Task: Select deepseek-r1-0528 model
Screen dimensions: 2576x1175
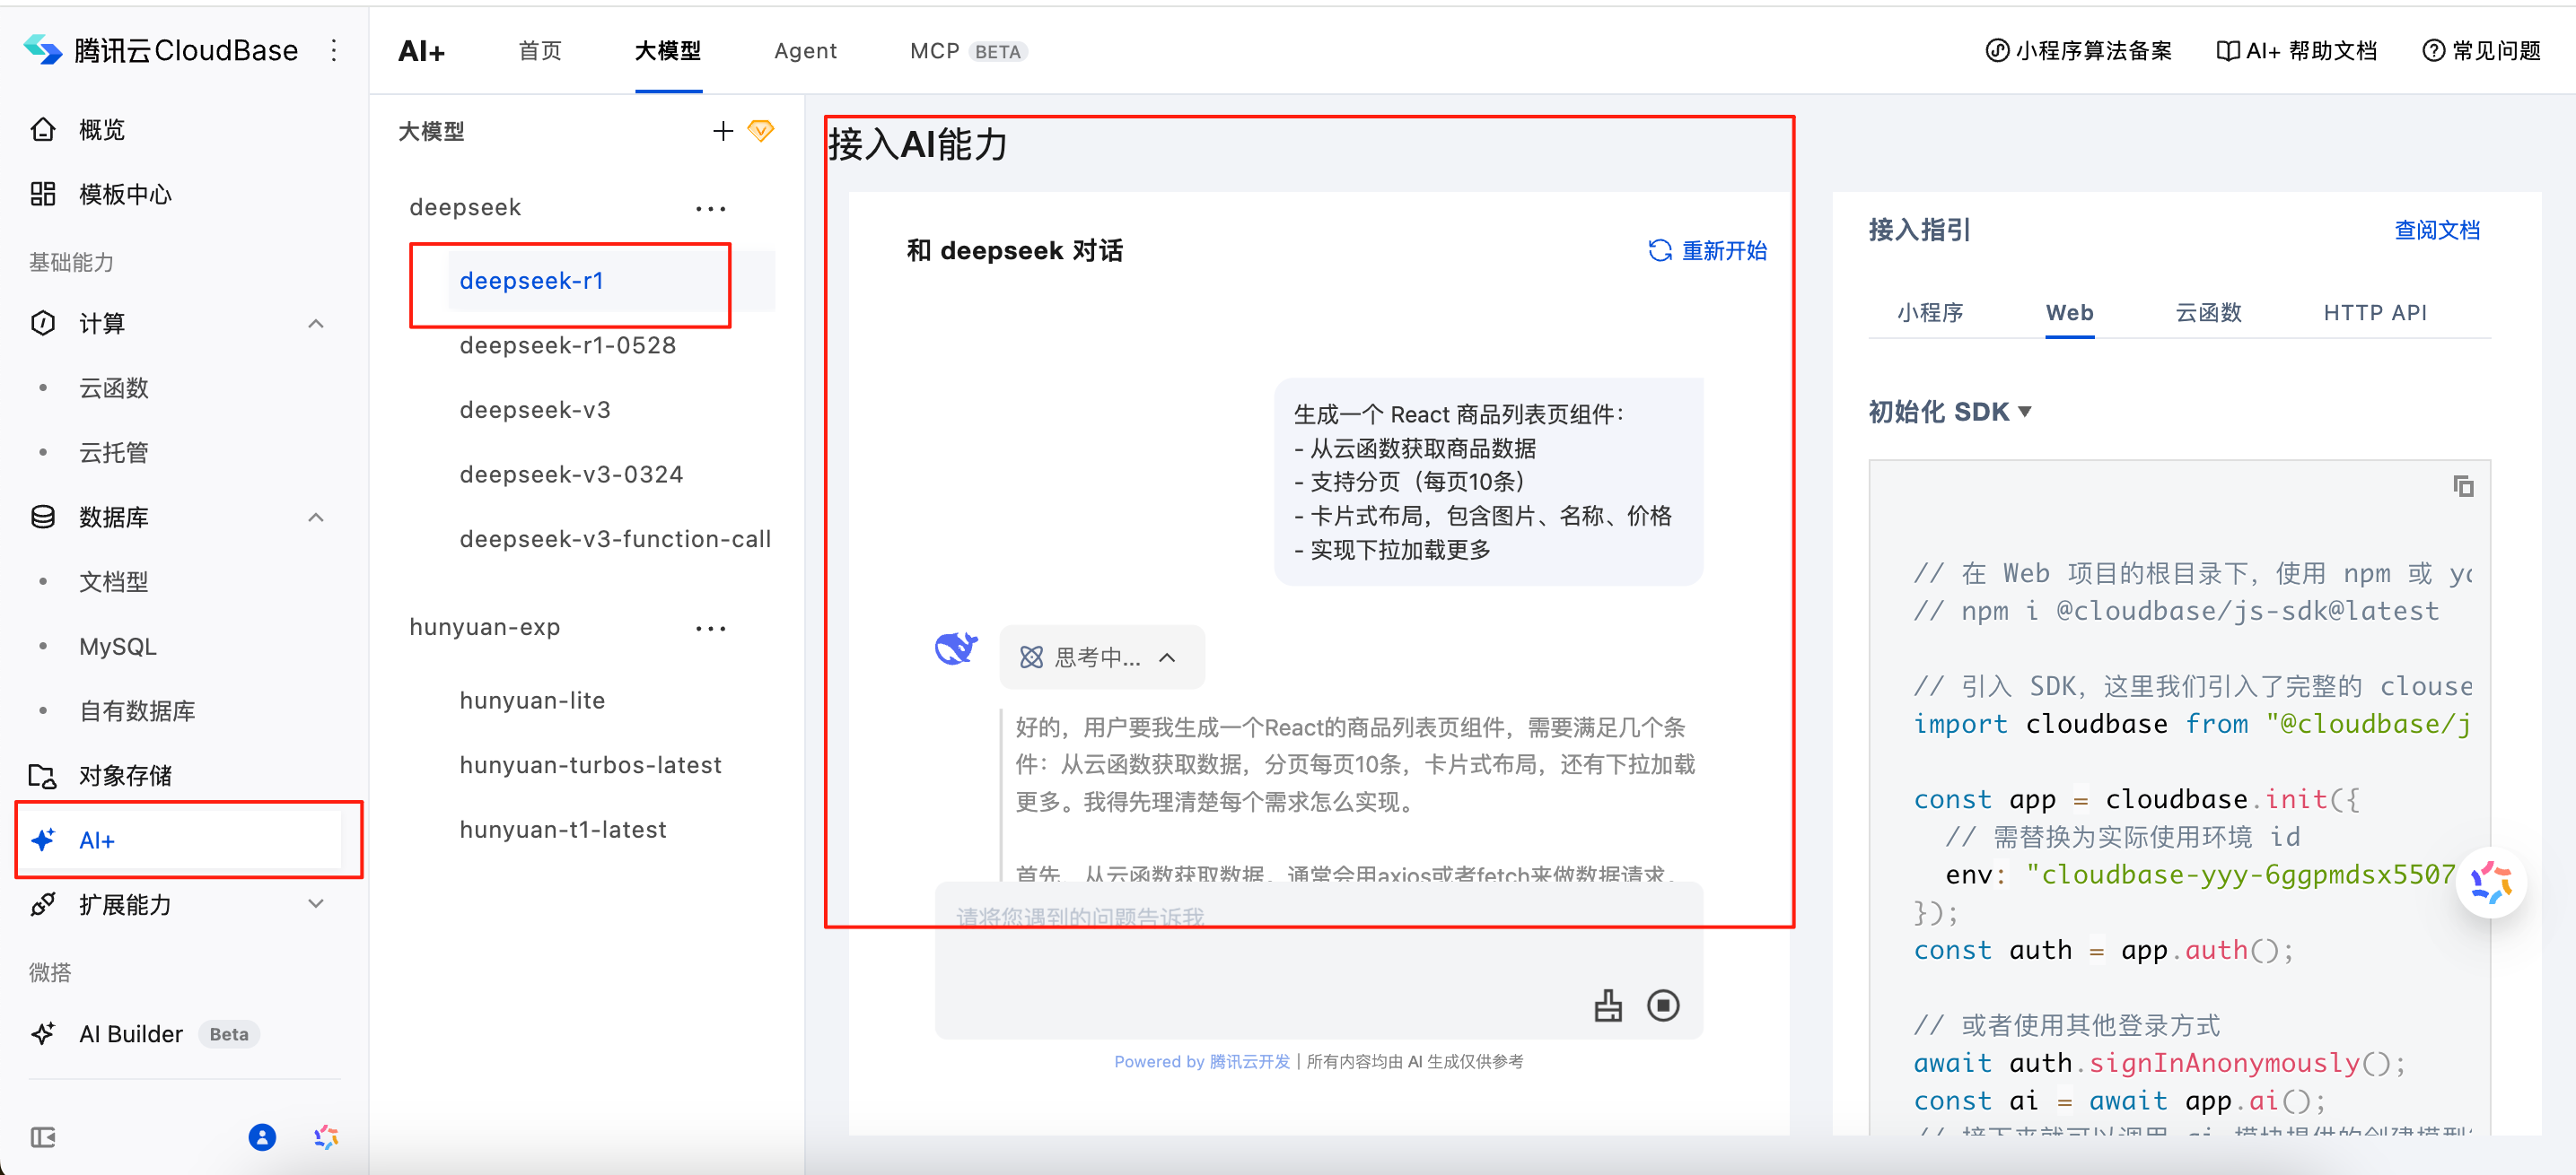Action: click(x=567, y=345)
